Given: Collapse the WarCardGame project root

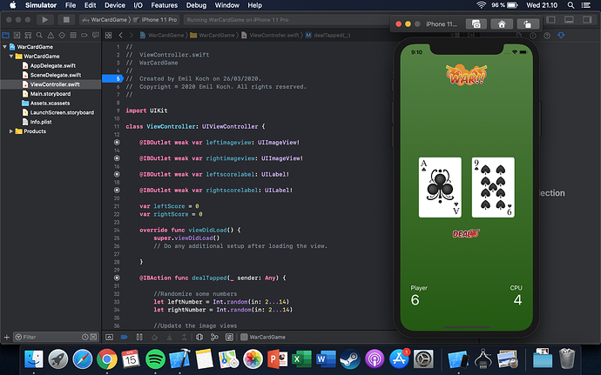Looking at the screenshot, I should [x=9, y=46].
